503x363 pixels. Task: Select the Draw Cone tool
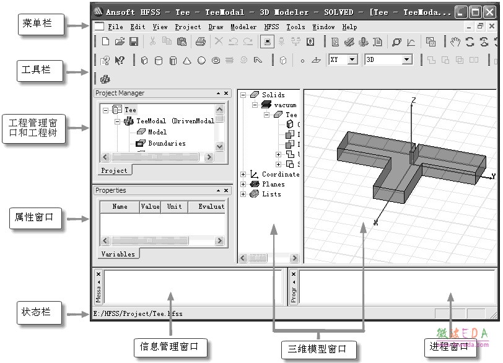(x=187, y=60)
